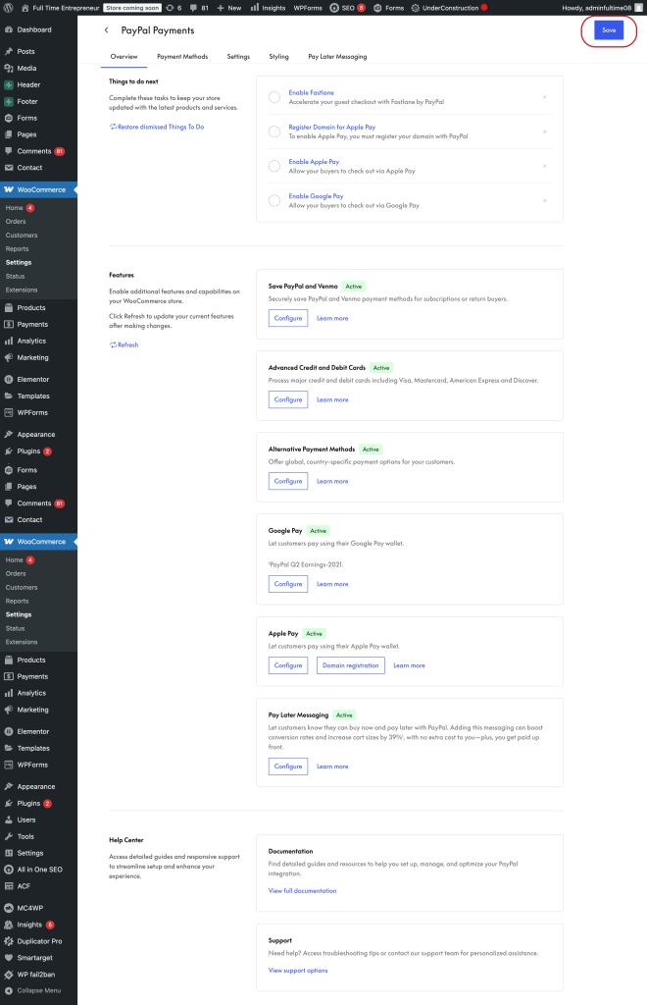Viewport: 647px width, 1005px height.
Task: Click the user avatar beside Howdy adminfultime08
Action: (638, 8)
